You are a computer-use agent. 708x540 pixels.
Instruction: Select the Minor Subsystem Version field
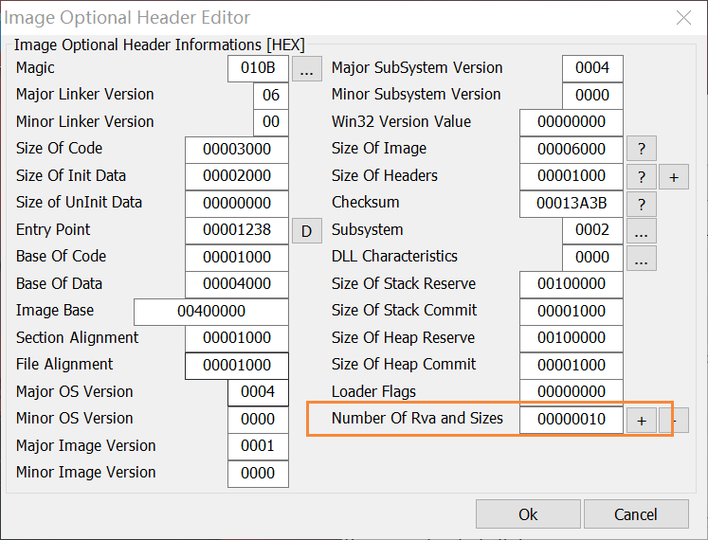[x=592, y=96]
